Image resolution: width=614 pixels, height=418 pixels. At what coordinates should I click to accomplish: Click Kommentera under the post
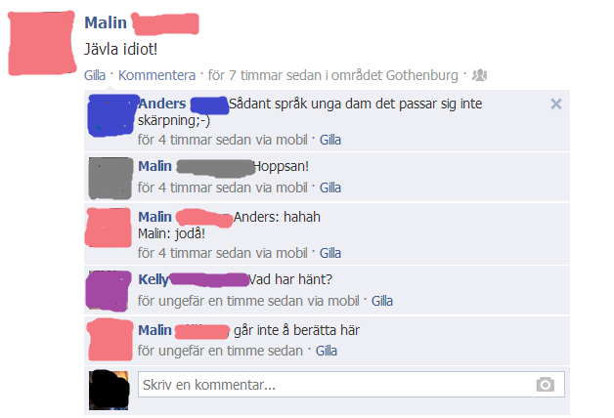[156, 75]
